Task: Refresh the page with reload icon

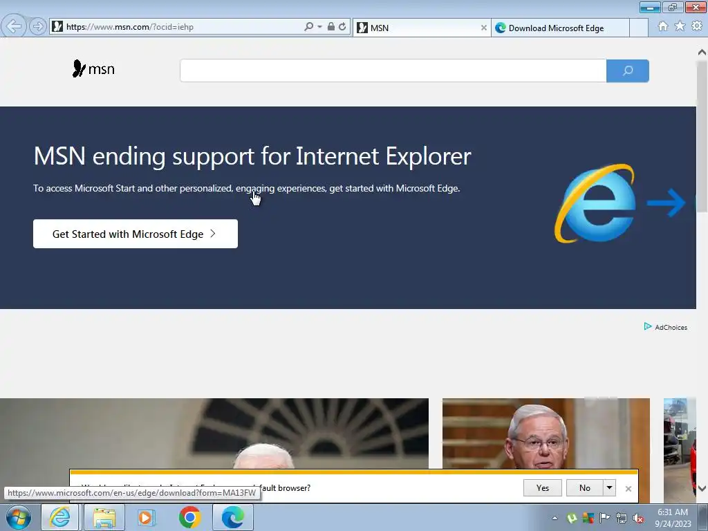Action: (x=342, y=27)
